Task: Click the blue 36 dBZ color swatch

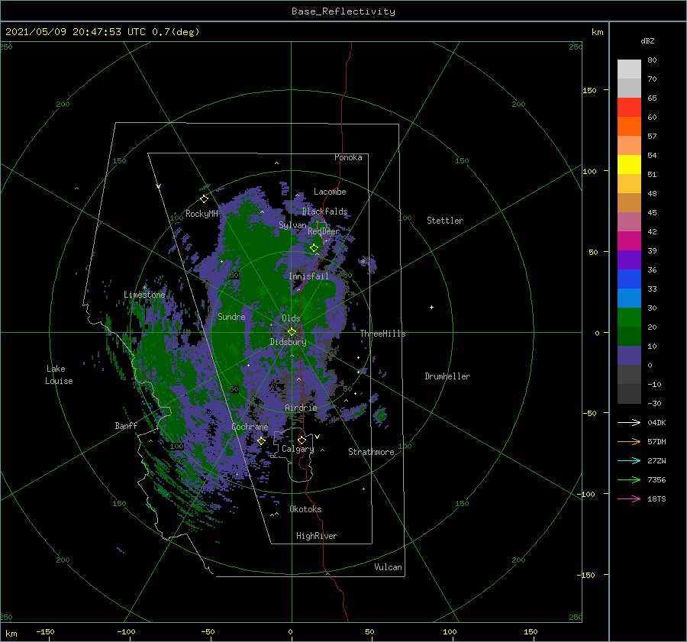Action: [x=629, y=279]
